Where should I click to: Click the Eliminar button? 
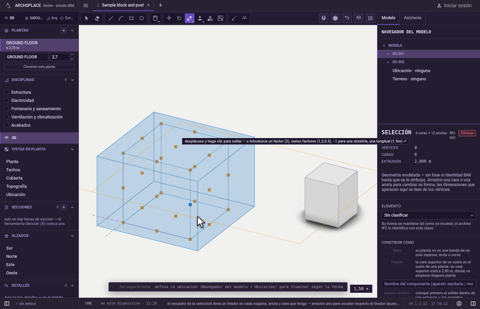467,133
